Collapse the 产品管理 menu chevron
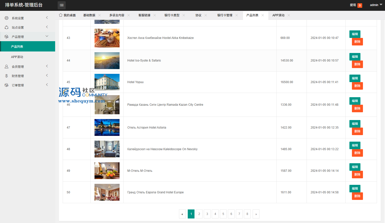The image size is (385, 223). click(x=47, y=36)
